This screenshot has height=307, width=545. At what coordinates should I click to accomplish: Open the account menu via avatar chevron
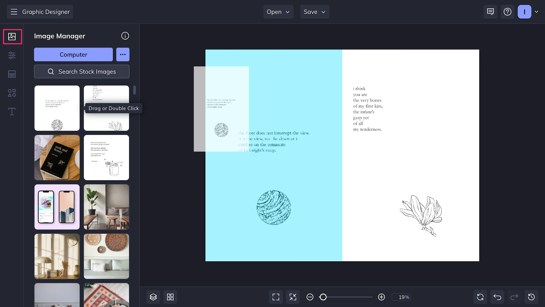coord(536,12)
